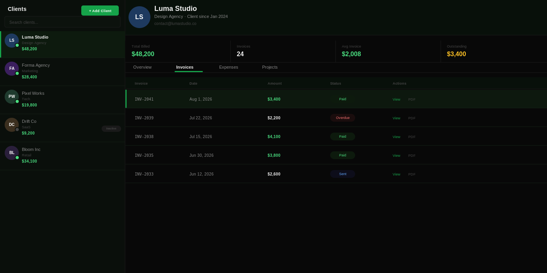Select the Luma Studio client
Viewport: 547px width, 273px height.
(63, 44)
